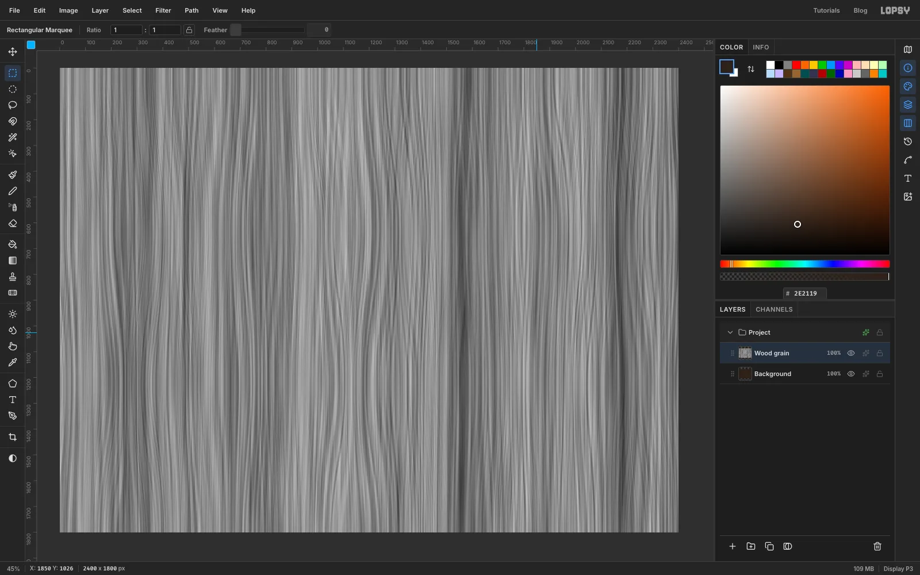The height and width of the screenshot is (575, 920).
Task: Collapse the Project group chevron
Action: (730, 332)
